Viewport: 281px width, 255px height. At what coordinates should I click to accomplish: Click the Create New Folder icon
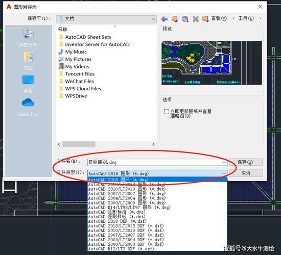click(x=205, y=18)
